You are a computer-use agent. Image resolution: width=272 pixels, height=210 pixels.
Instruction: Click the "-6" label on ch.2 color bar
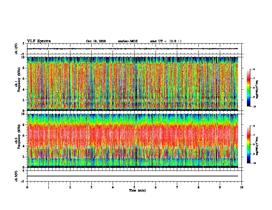(x=254, y=126)
